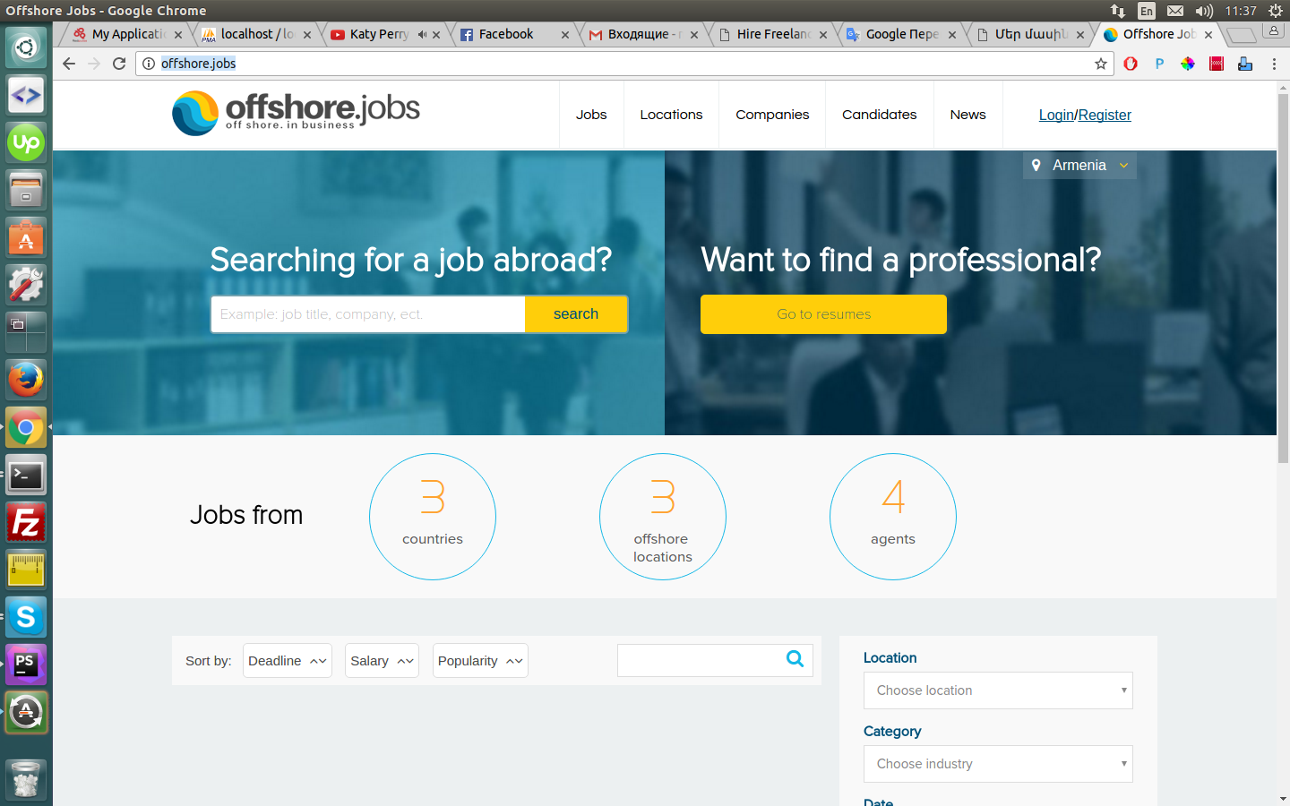Click the Login link
Screen dimensions: 1290x806
tap(1056, 115)
